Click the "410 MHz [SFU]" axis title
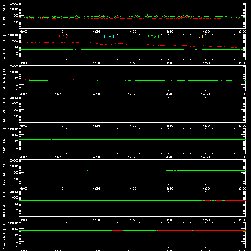This screenshot has height=251, width=251. (x=4, y=47)
